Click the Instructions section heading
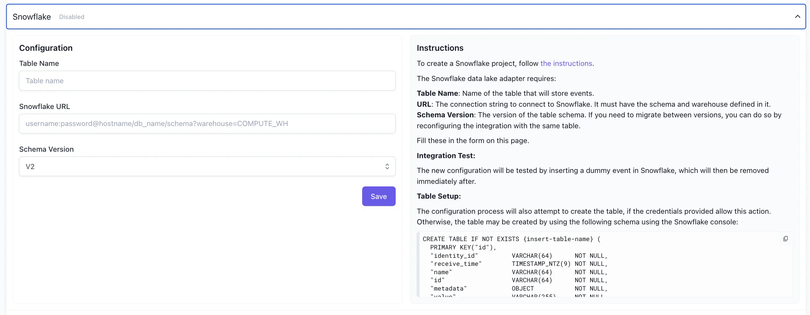The image size is (810, 315). click(x=440, y=48)
